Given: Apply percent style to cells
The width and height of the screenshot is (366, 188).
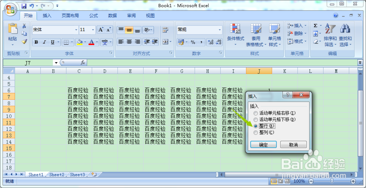Looking at the screenshot, I should 193,42.
